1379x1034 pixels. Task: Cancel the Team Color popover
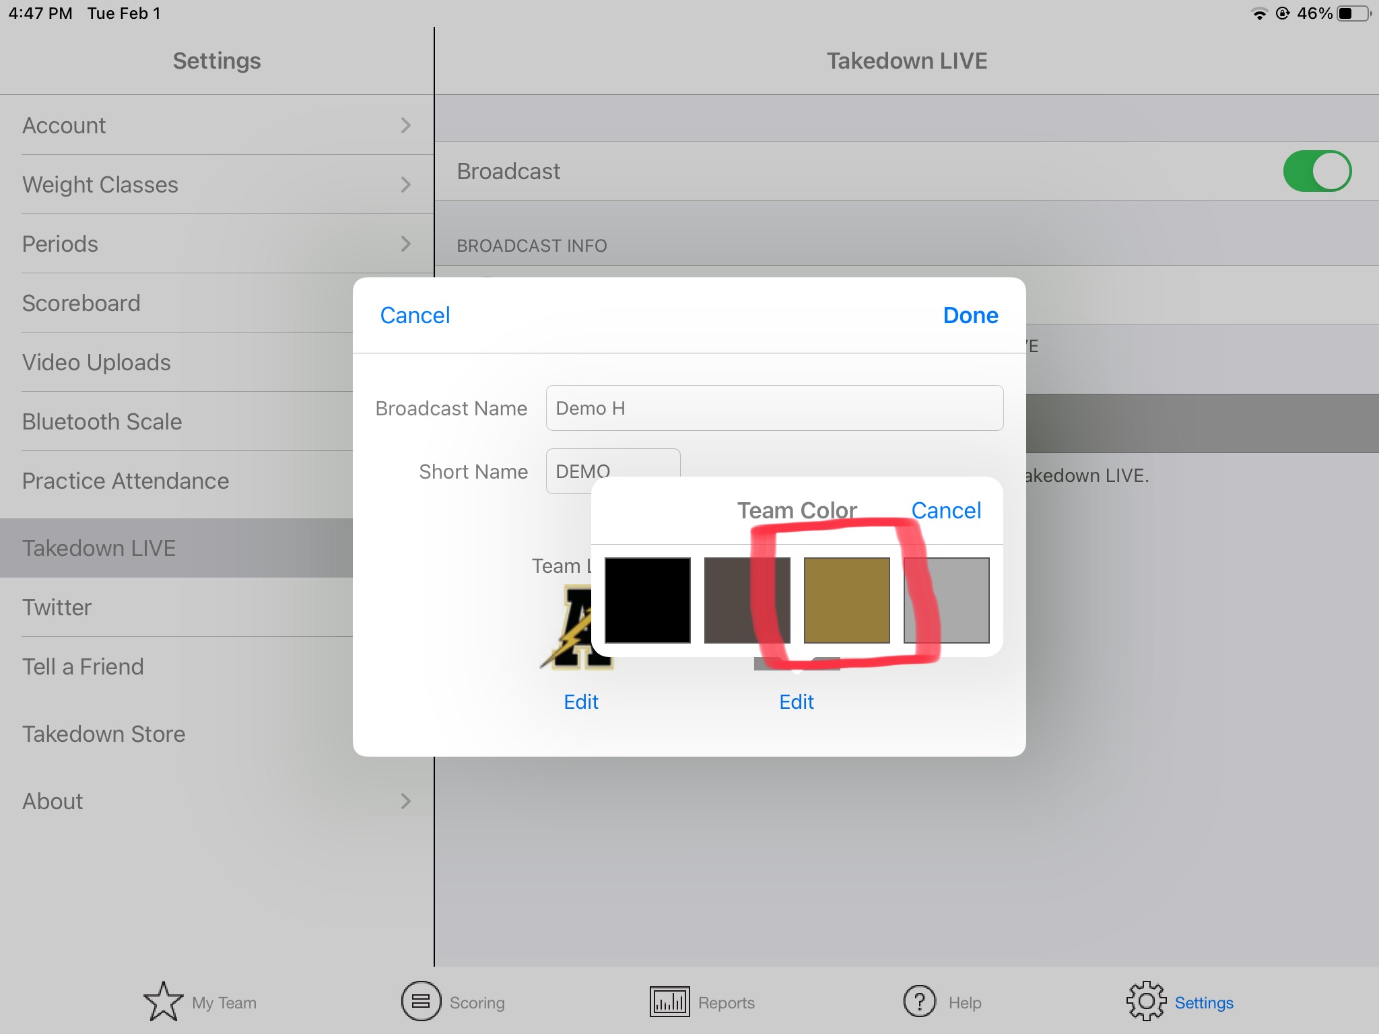[945, 510]
